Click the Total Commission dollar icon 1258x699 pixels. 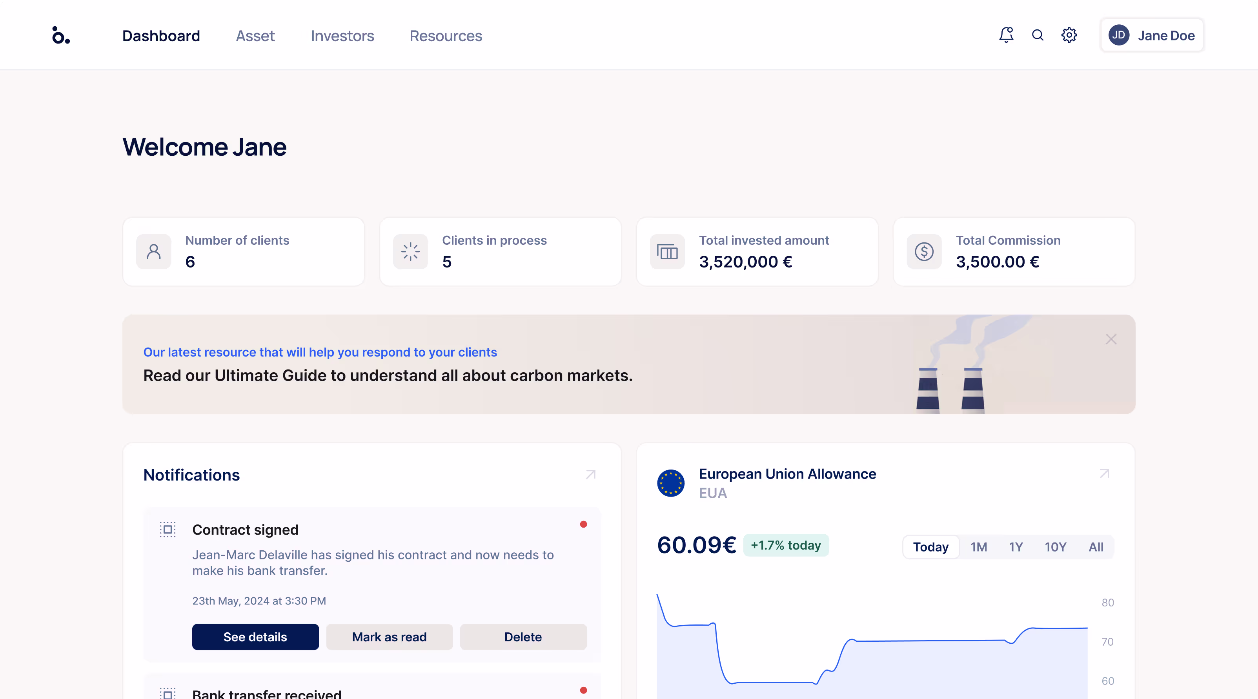[x=924, y=251]
